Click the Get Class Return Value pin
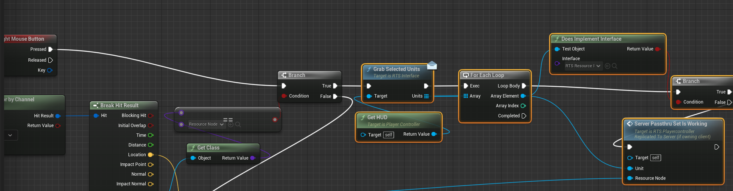Image resolution: width=733 pixels, height=191 pixels. [253, 158]
